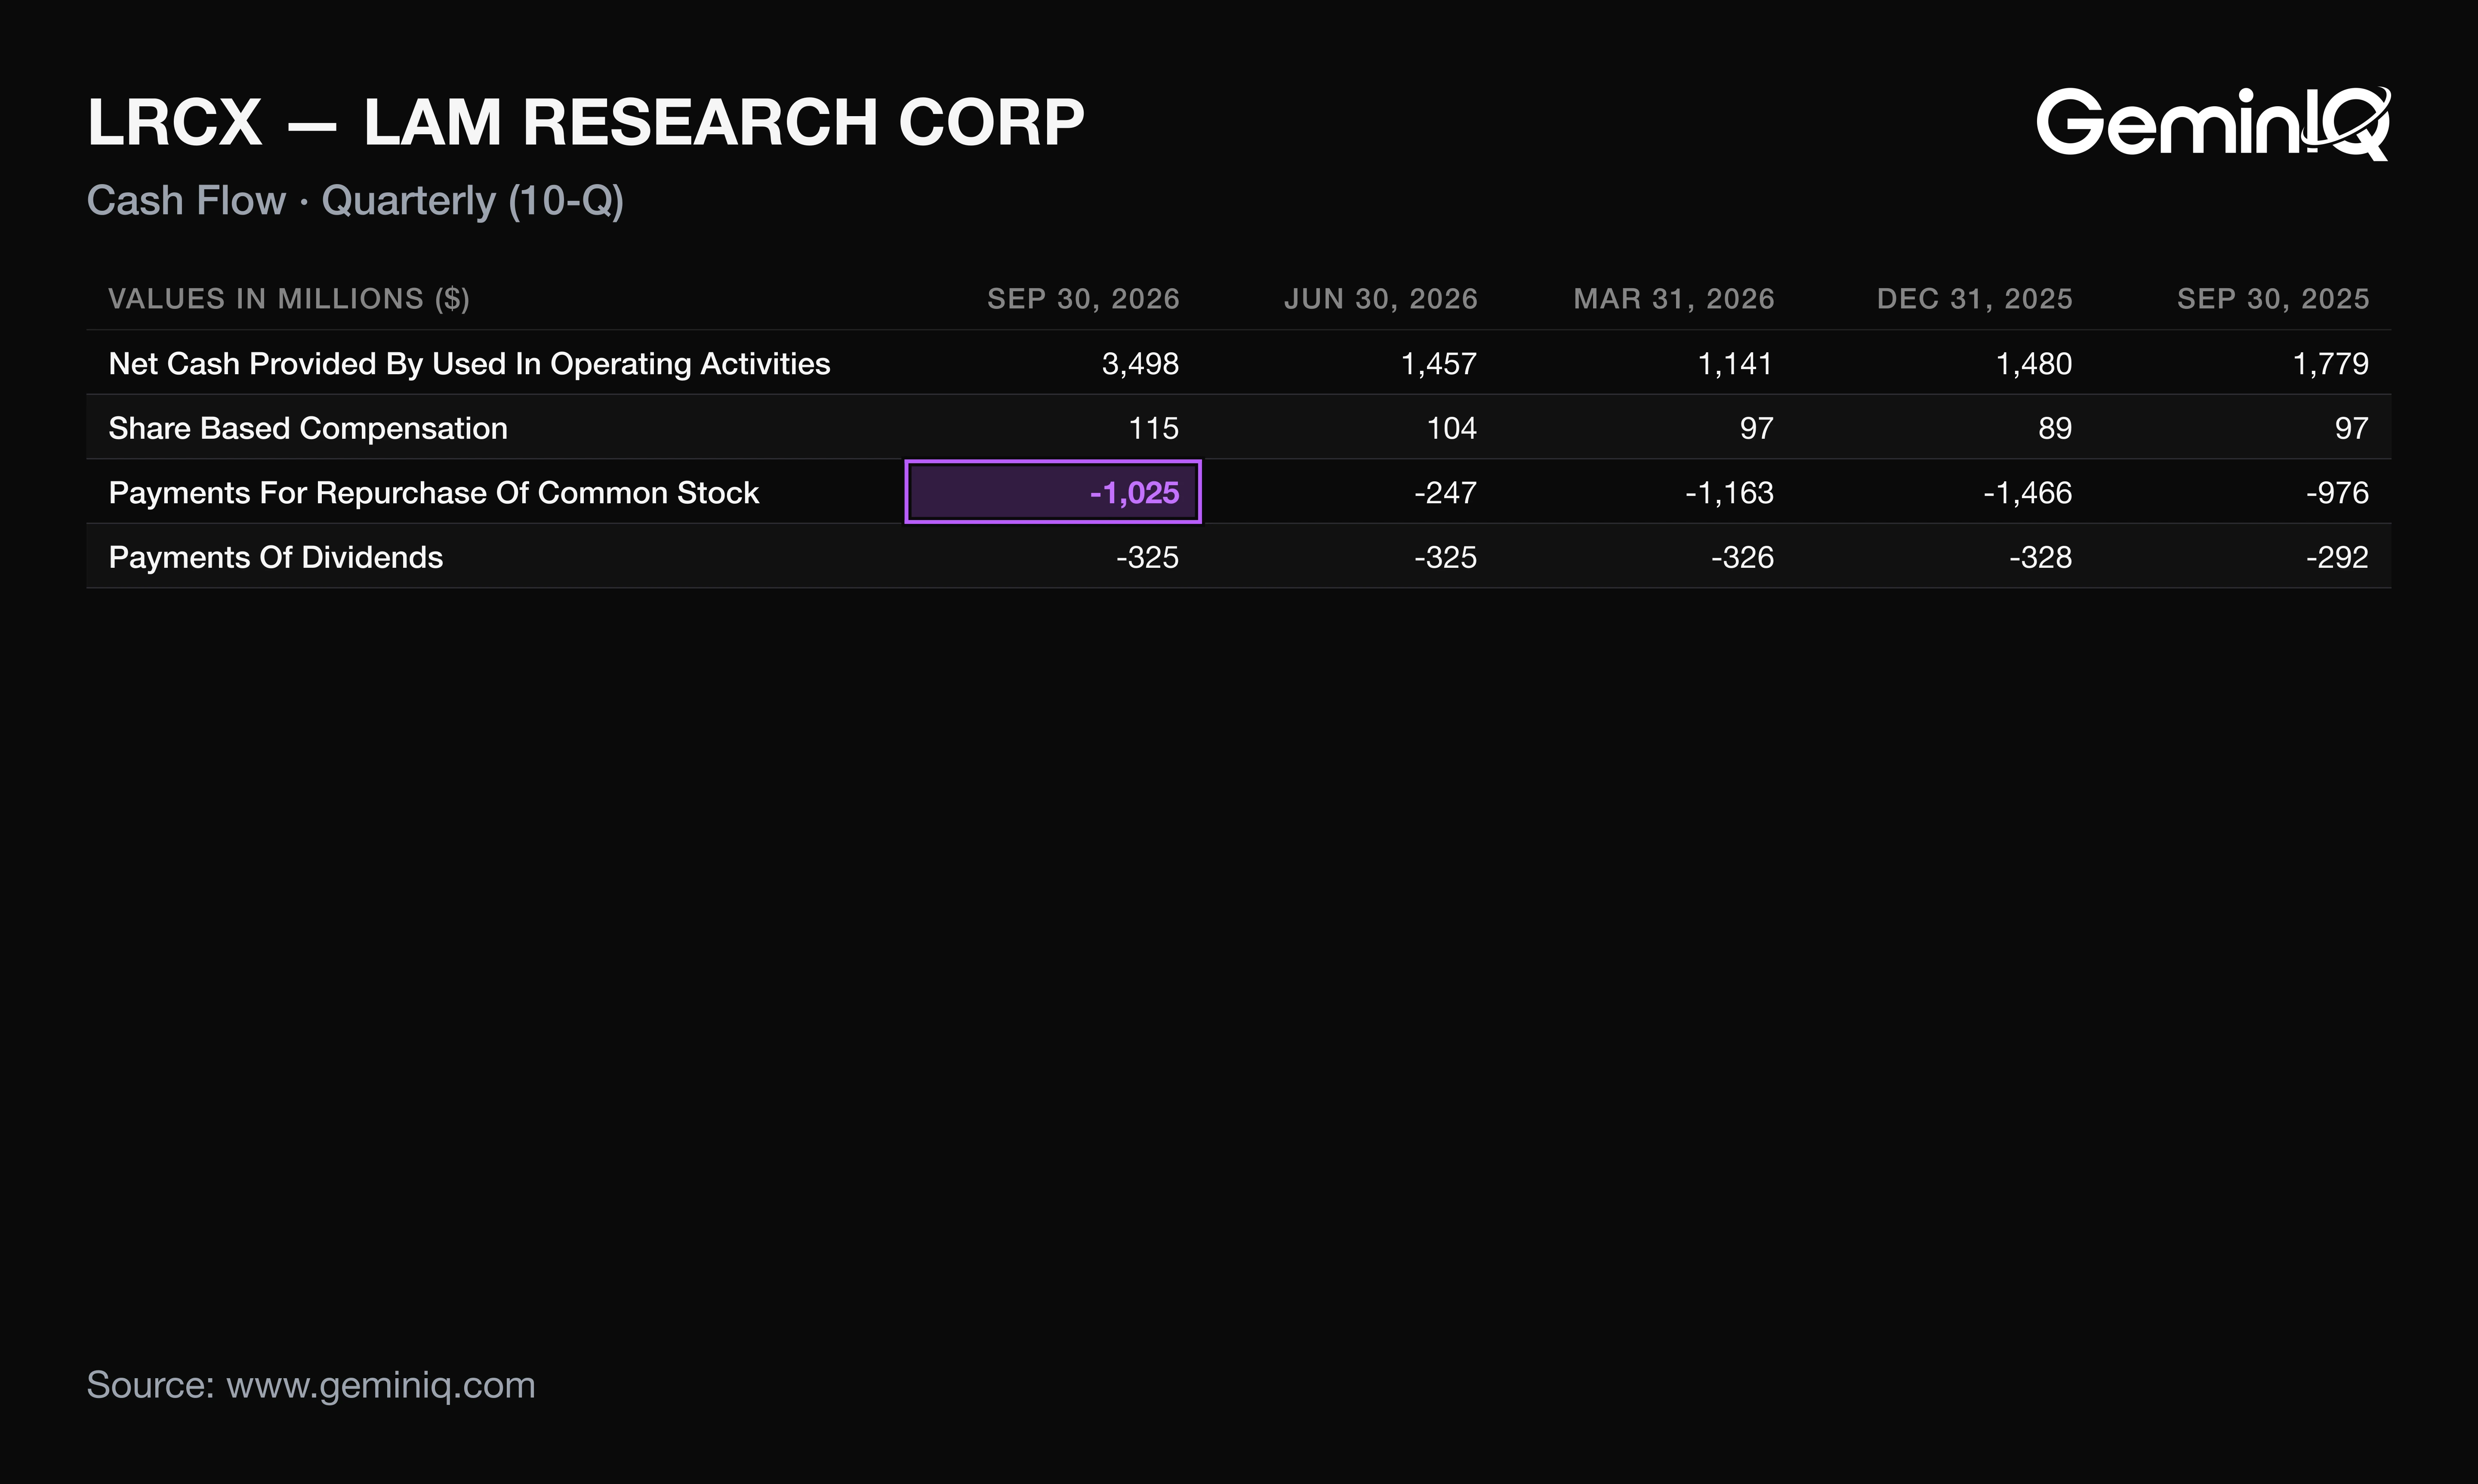The height and width of the screenshot is (1484, 2478).
Task: Click operating cash value 3,498
Action: point(1140,364)
